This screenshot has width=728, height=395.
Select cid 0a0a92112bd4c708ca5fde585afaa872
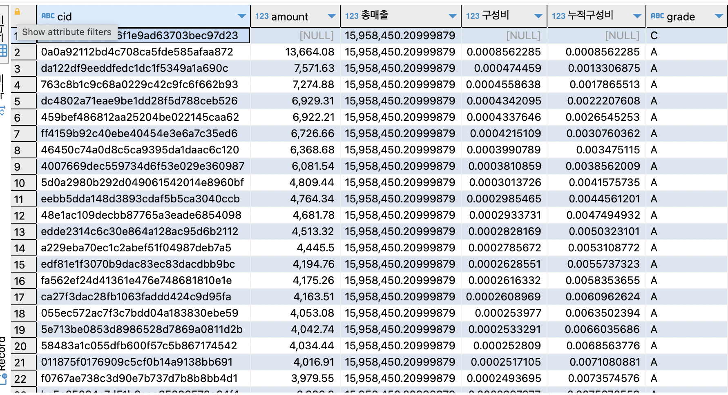click(x=143, y=52)
